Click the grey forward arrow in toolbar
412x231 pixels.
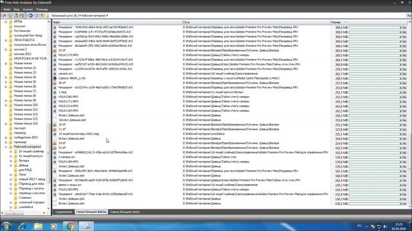pos(36,15)
